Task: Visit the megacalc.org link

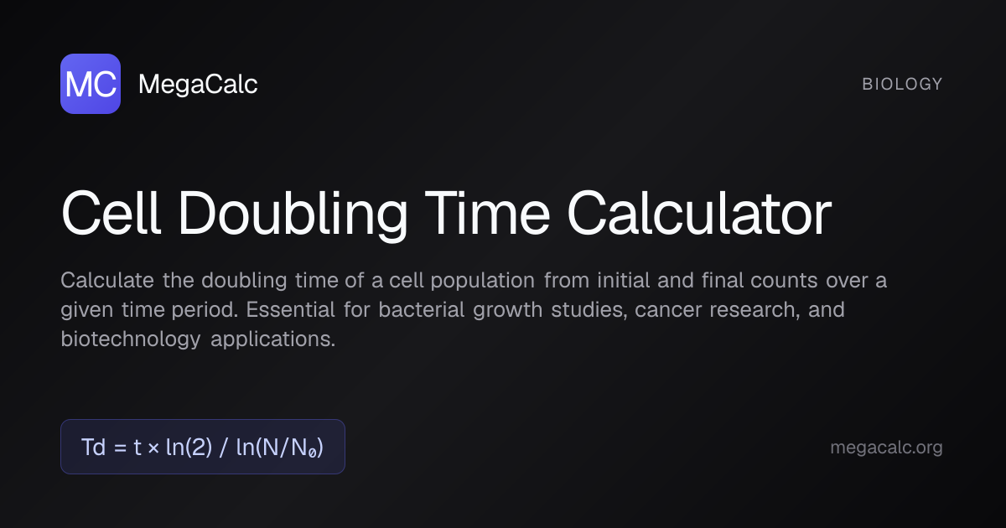Action: [x=886, y=448]
